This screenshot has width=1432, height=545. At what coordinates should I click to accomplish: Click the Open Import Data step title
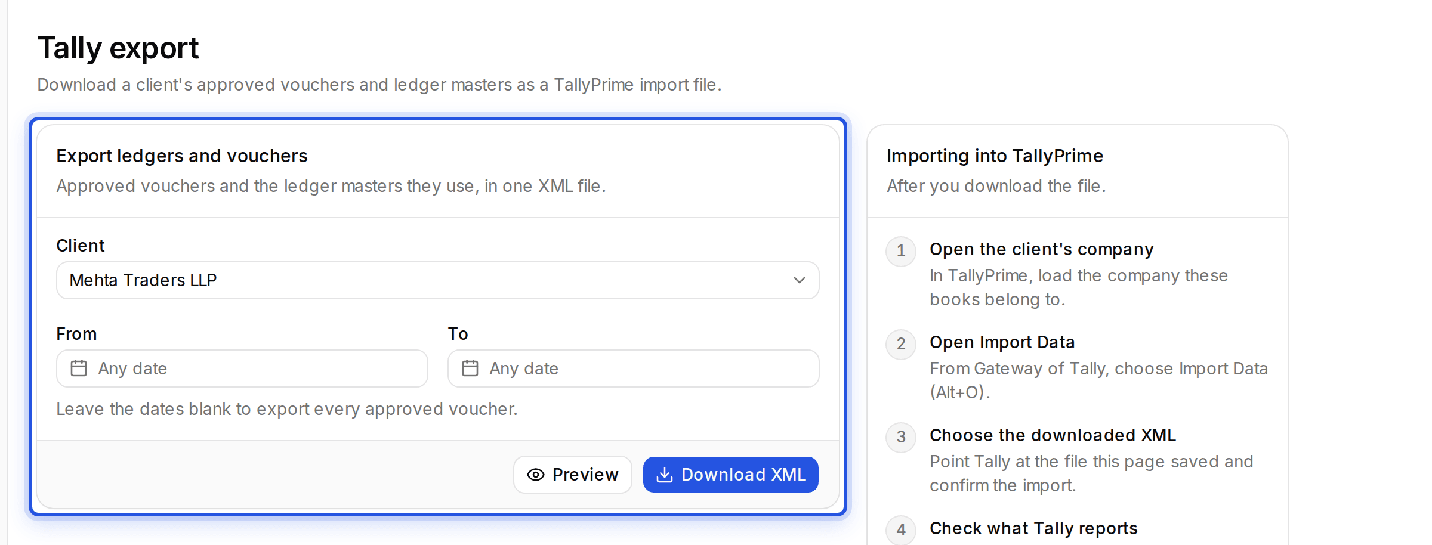pyautogui.click(x=1002, y=342)
